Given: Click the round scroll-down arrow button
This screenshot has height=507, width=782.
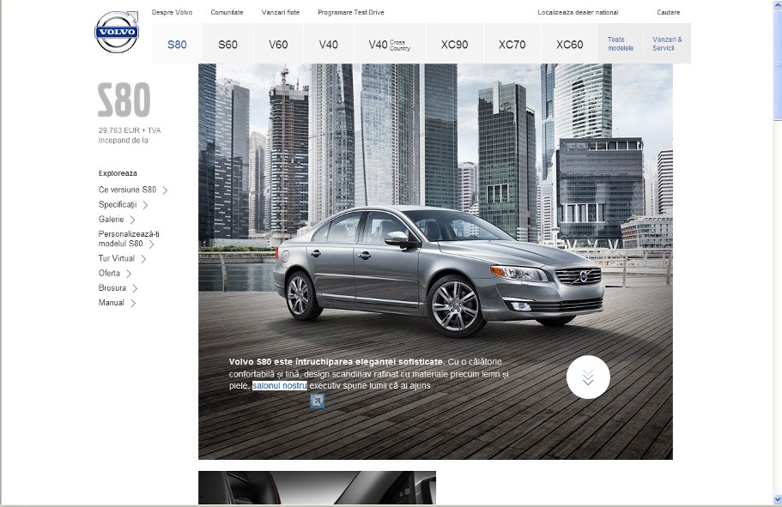Looking at the screenshot, I should (588, 377).
